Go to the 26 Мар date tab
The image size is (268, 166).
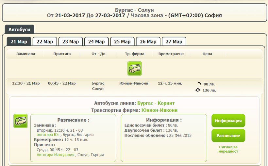coord(148,41)
